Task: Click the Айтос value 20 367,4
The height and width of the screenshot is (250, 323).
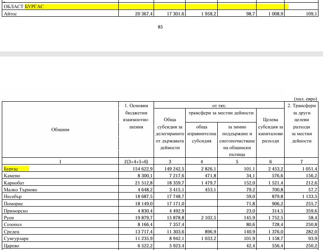Action: 142,14
